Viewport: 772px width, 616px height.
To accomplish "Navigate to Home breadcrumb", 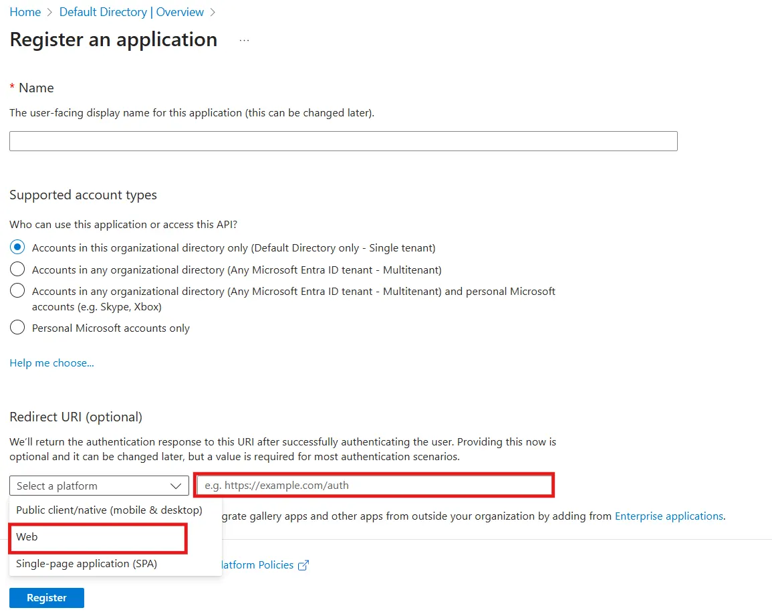I will click(x=25, y=11).
